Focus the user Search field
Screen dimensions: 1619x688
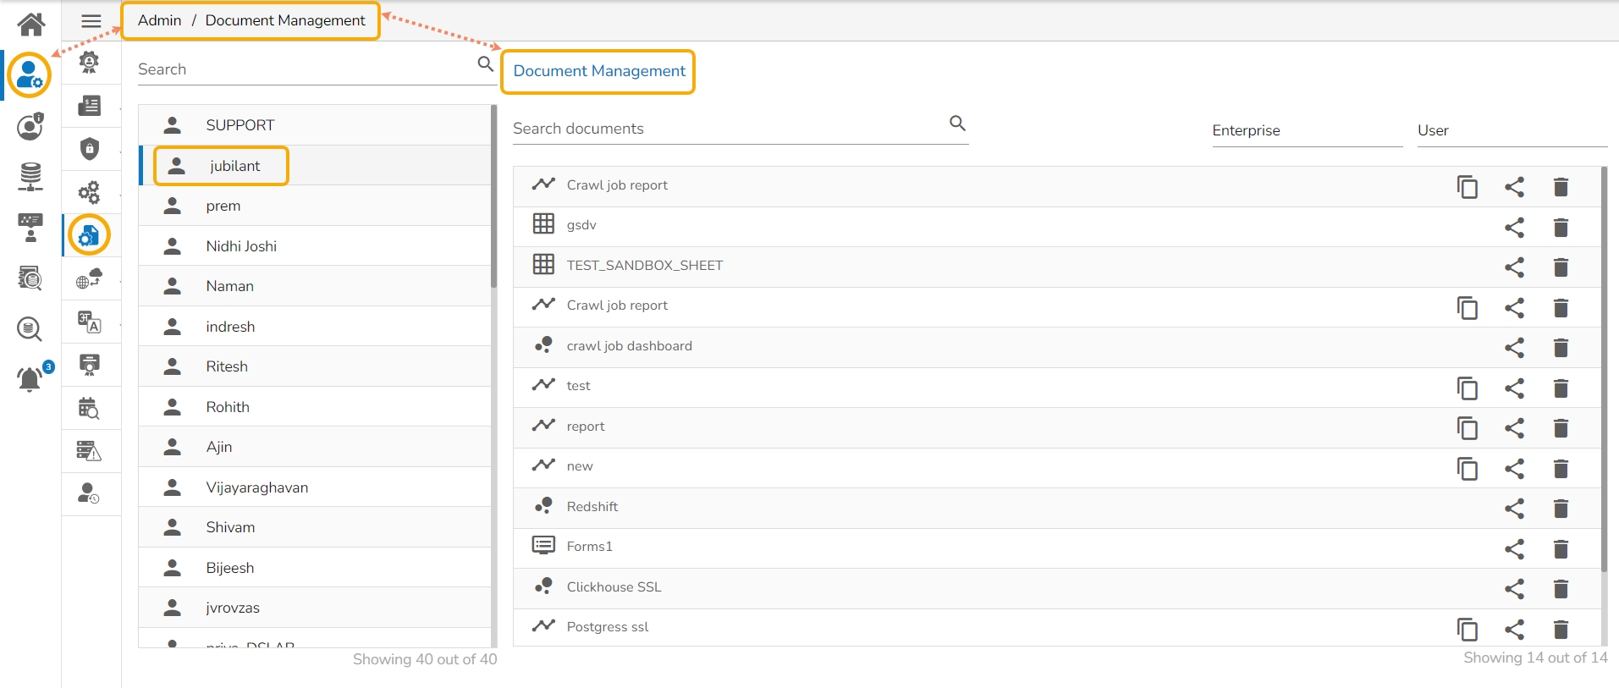(305, 69)
